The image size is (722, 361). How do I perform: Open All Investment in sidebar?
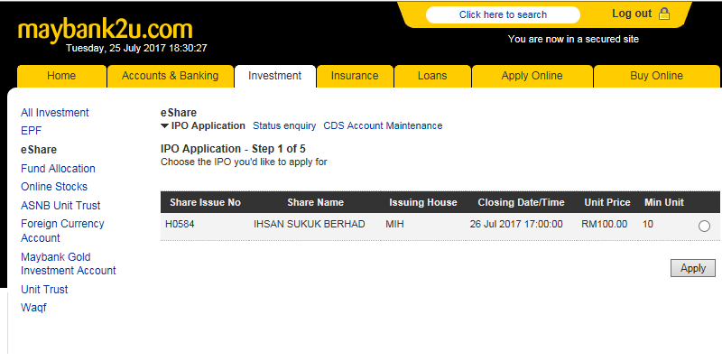pos(55,113)
